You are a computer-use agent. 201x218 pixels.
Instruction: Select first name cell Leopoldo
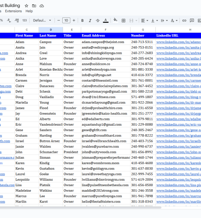[27, 180]
